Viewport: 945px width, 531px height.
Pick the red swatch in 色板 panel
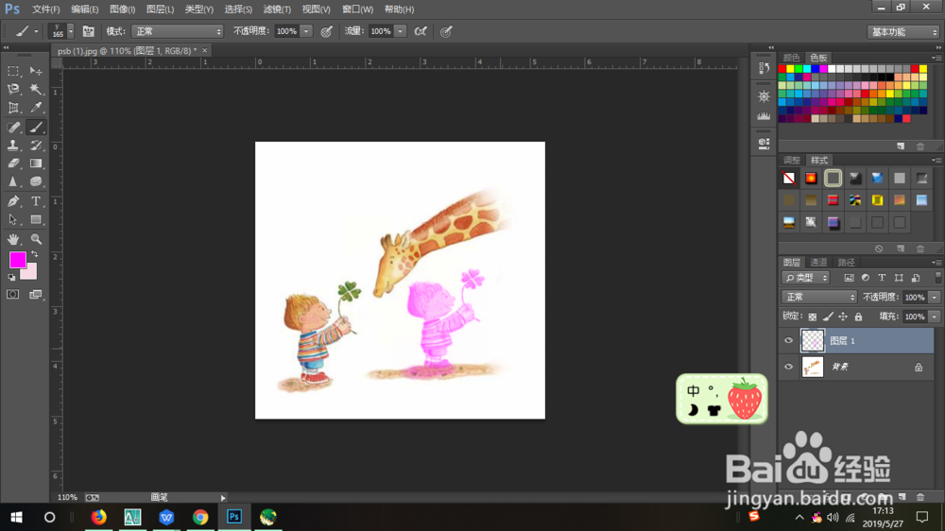pos(782,69)
